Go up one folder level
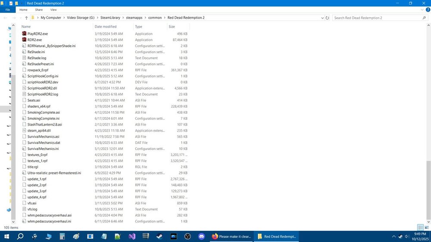Image resolution: width=431 pixels, height=242 pixels. tap(26, 18)
